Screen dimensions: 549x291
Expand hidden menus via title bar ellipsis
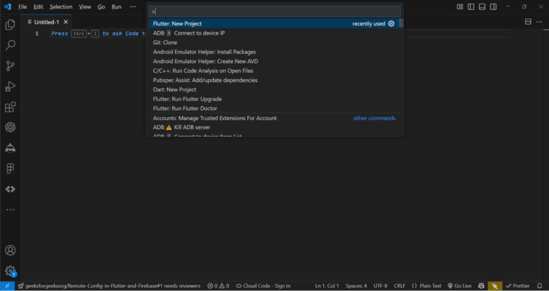pyautogui.click(x=133, y=7)
